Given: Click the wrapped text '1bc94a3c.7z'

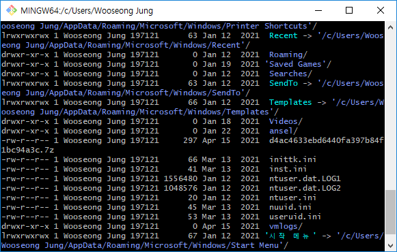Looking at the screenshot, I should pos(27,150).
